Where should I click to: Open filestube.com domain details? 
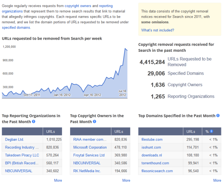pyautogui.click(x=151, y=140)
